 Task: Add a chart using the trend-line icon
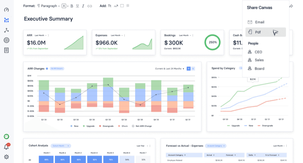(x=116, y=6)
